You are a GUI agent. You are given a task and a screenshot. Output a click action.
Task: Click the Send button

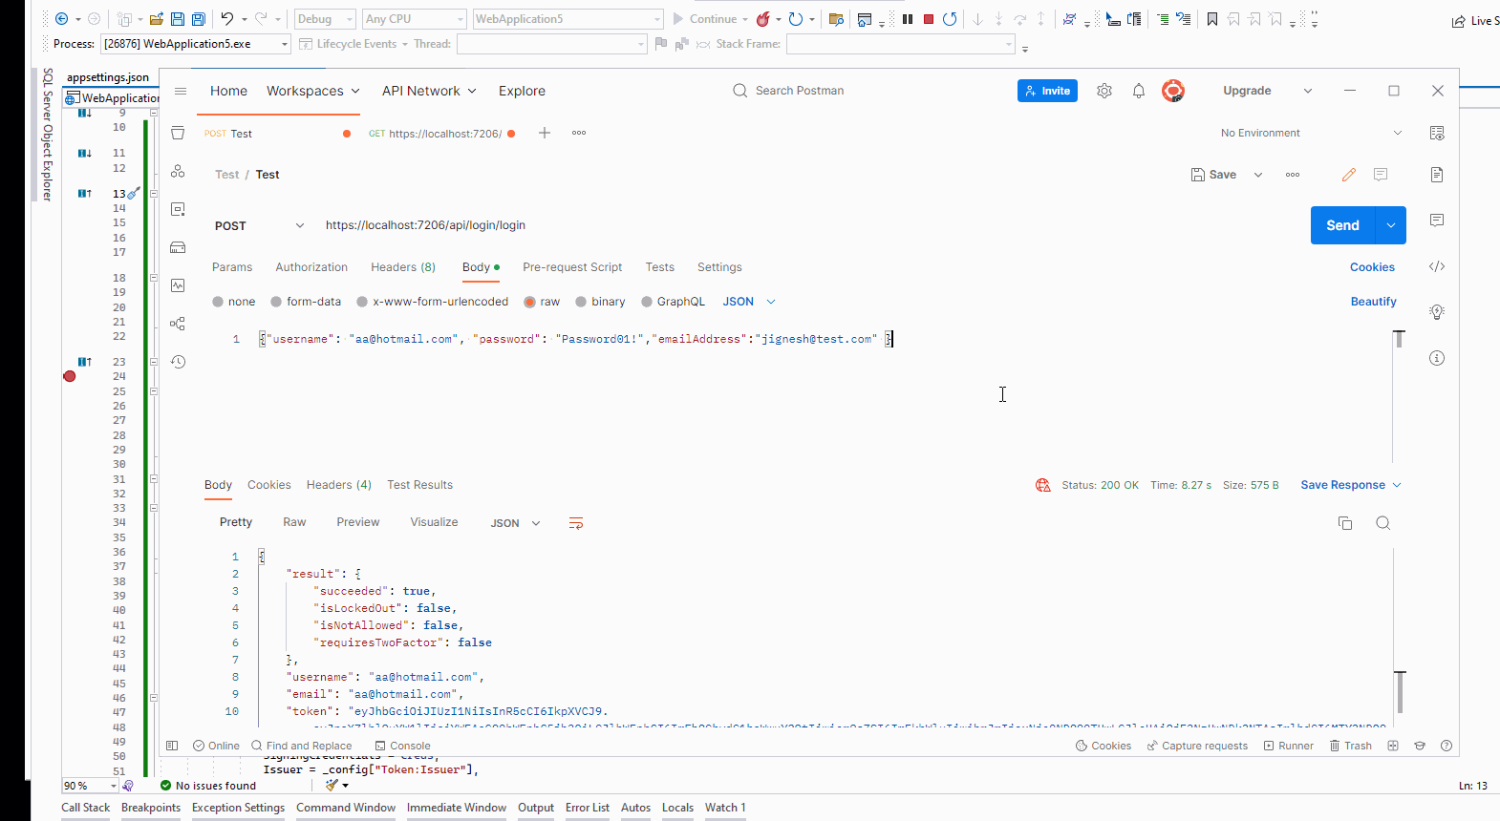pyautogui.click(x=1342, y=225)
